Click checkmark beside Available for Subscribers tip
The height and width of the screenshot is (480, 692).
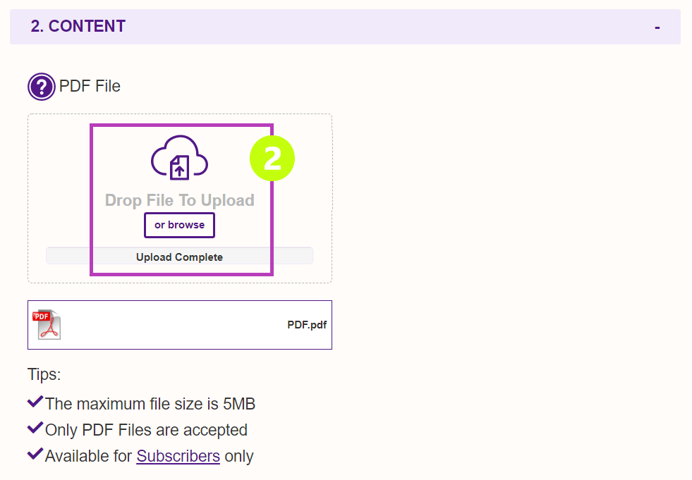[35, 454]
